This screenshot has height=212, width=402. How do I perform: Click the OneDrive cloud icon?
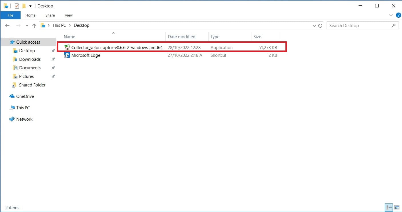click(x=12, y=96)
